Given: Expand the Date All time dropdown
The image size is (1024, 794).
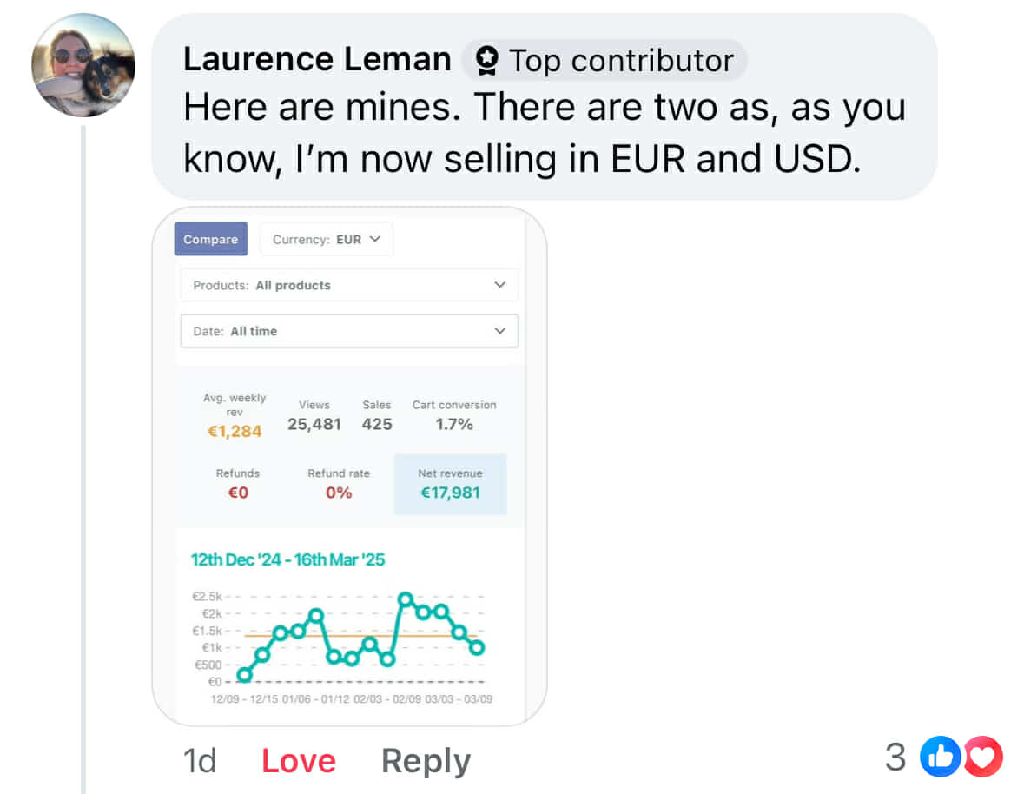Looking at the screenshot, I should pos(349,331).
